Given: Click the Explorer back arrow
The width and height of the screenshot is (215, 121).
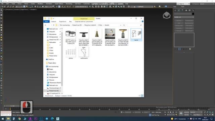Looking at the screenshot, I should [x=46, y=25].
